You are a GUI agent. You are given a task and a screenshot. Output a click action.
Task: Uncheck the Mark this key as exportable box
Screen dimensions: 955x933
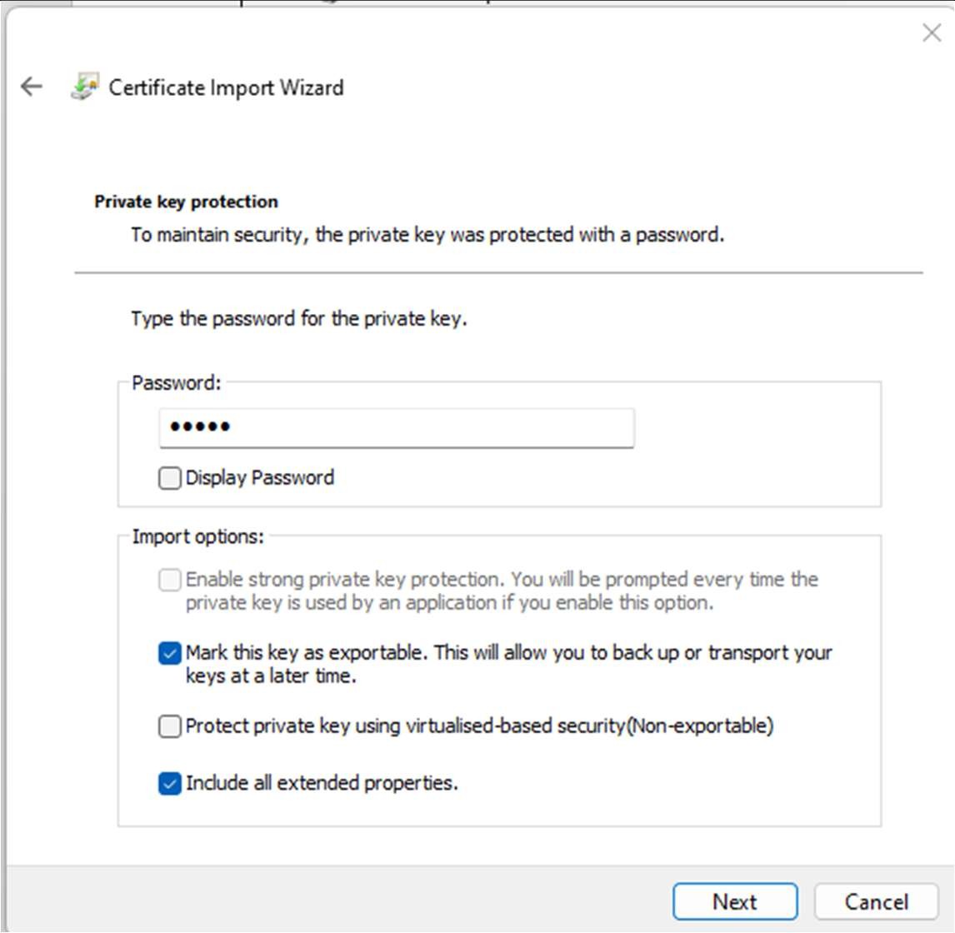[170, 653]
